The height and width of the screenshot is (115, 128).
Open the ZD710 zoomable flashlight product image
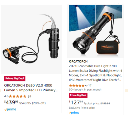95,31
